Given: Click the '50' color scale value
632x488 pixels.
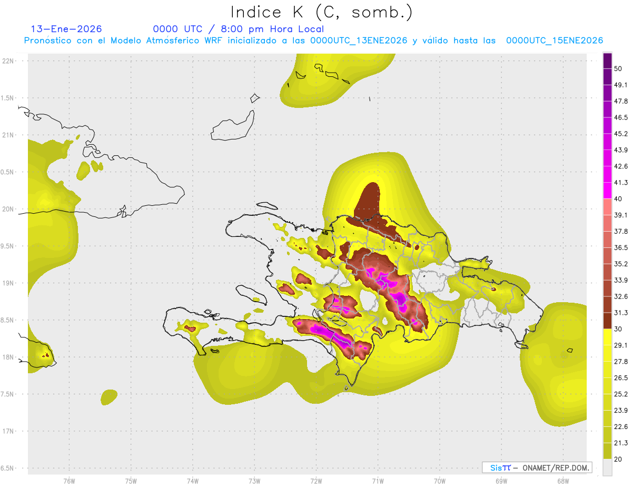Looking at the screenshot, I should pyautogui.click(x=618, y=68).
